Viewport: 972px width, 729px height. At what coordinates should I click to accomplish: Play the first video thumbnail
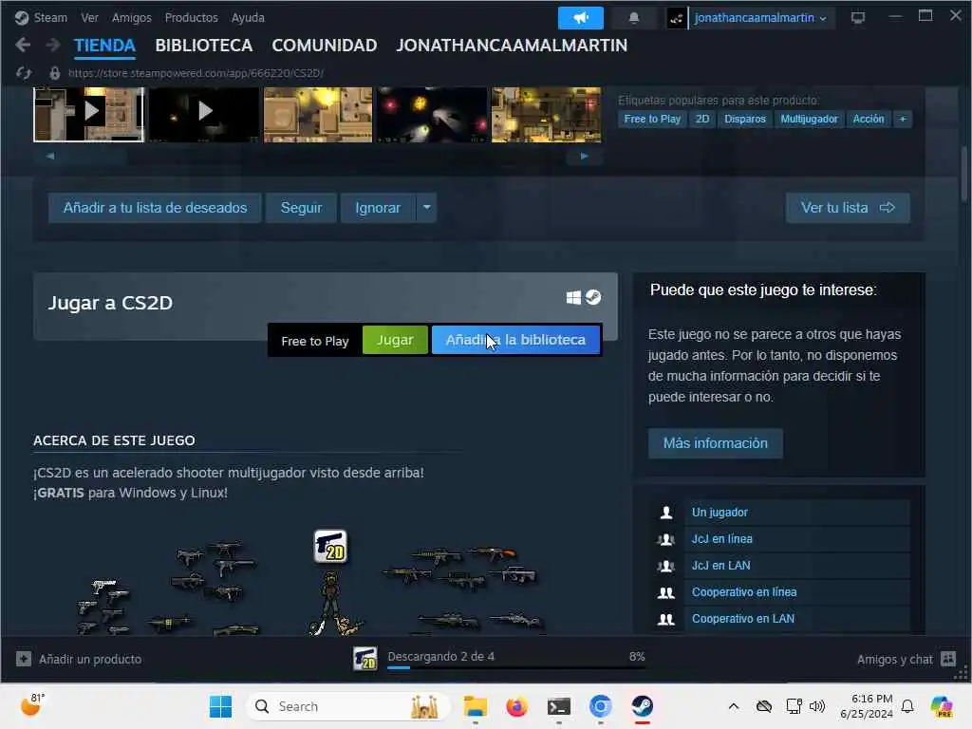point(88,114)
